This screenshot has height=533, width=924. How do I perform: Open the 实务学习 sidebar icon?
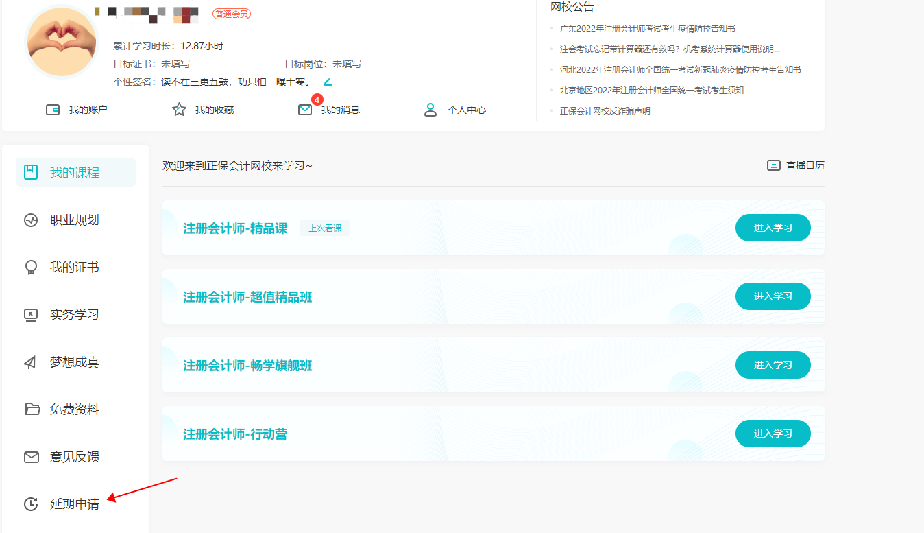point(30,314)
